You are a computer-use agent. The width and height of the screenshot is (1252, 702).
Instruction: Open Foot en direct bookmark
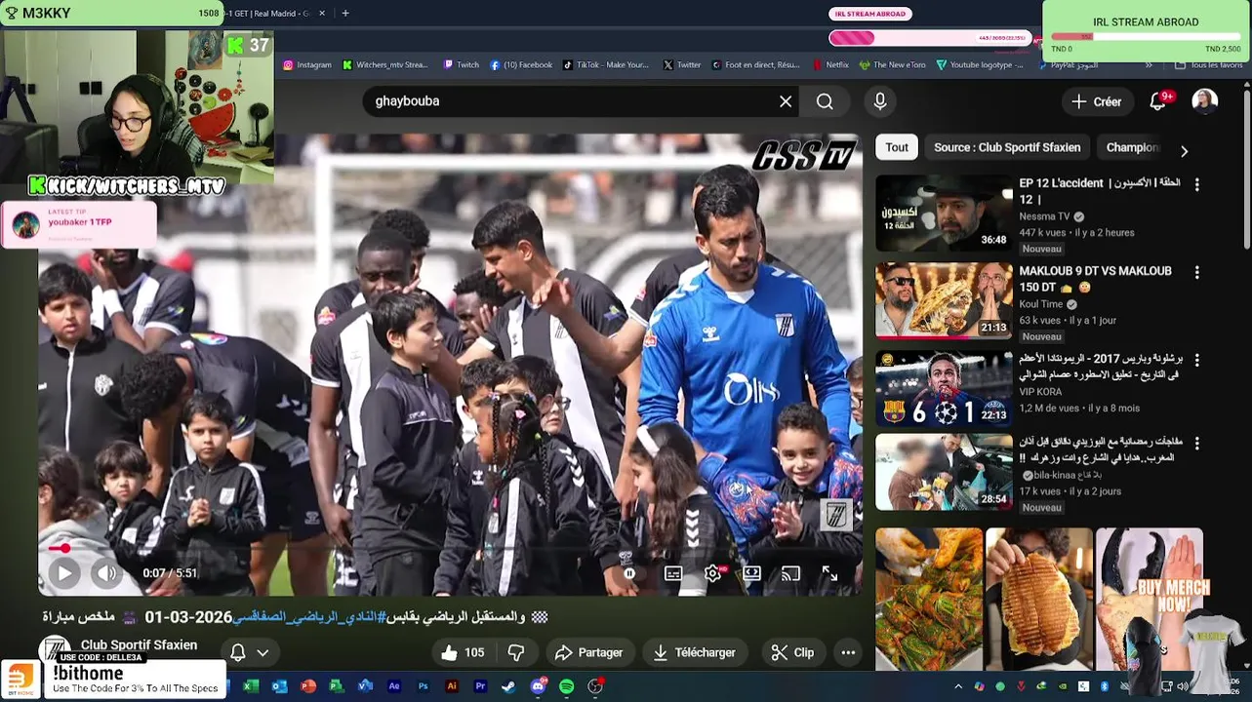click(754, 65)
